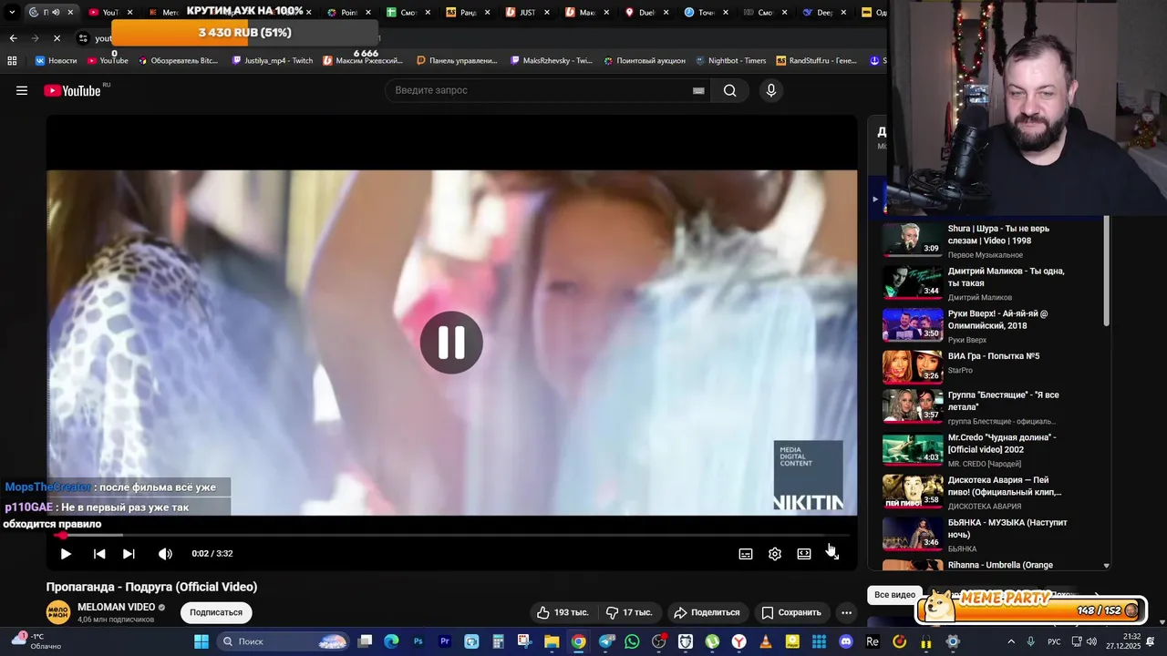Open RandStuff.ru bookmark

point(817,61)
